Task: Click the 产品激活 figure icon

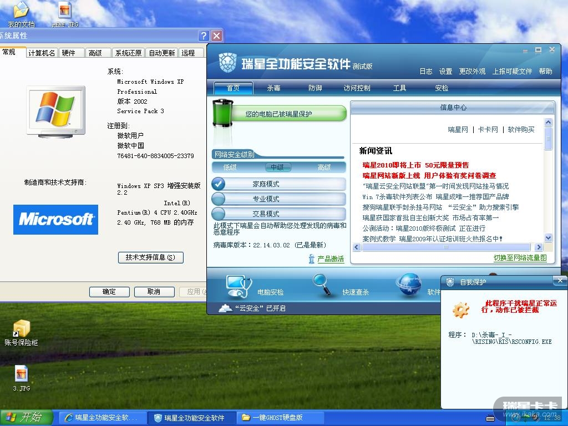Action: (x=312, y=258)
